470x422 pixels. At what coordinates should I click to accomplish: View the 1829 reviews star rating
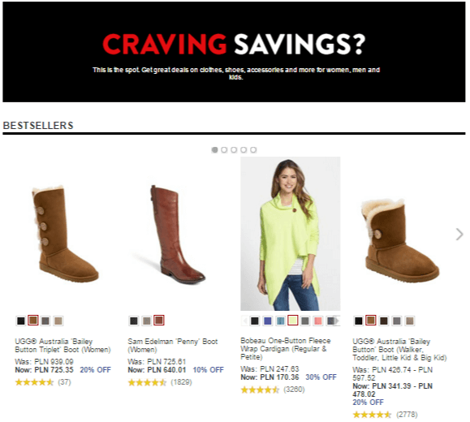point(160,382)
